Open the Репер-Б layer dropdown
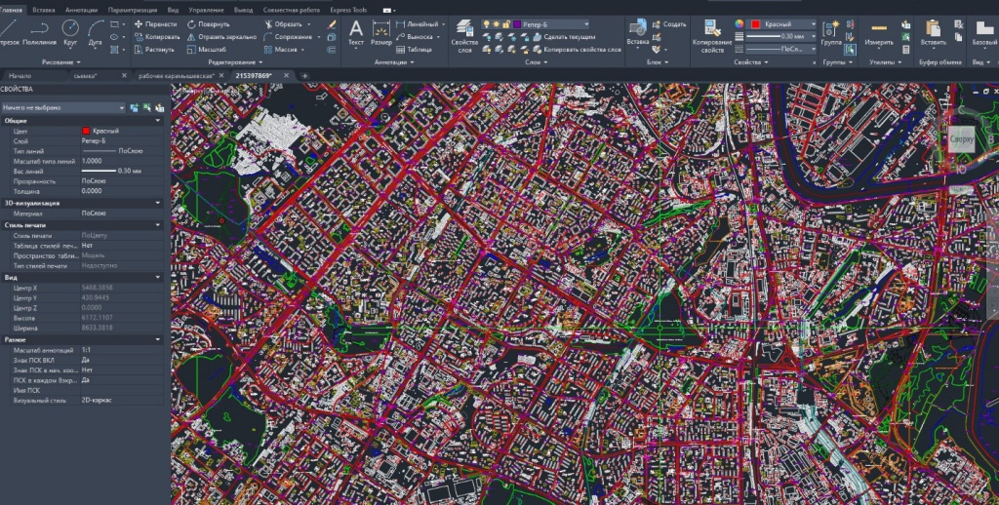This screenshot has width=999, height=505. 552,24
